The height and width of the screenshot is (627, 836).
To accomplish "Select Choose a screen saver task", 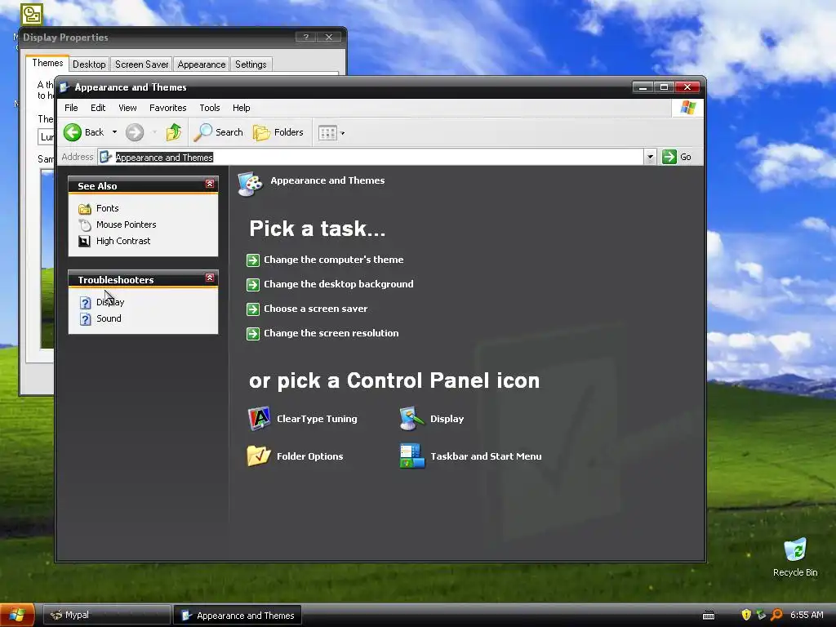I will click(316, 309).
